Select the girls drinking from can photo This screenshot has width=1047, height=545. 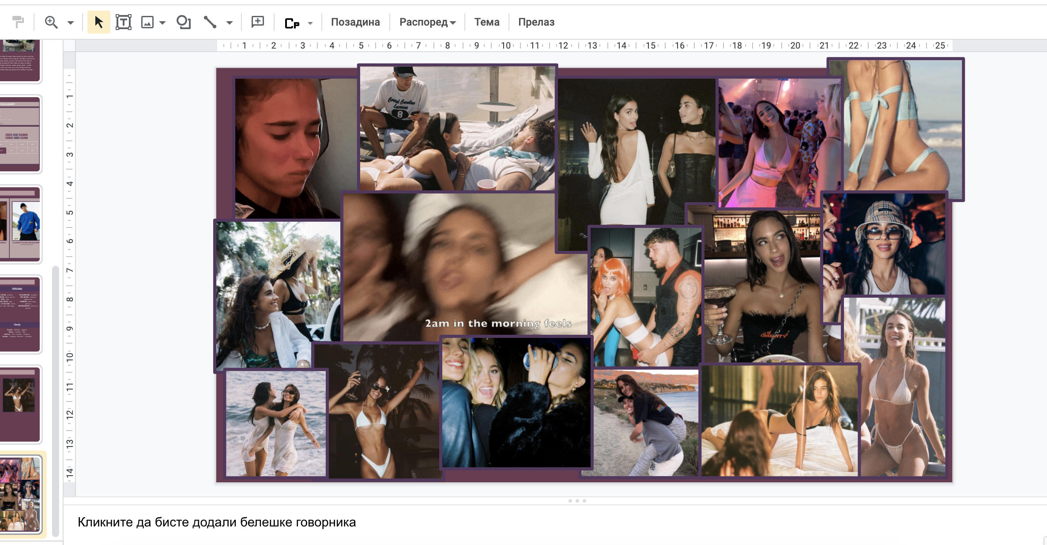click(x=516, y=402)
